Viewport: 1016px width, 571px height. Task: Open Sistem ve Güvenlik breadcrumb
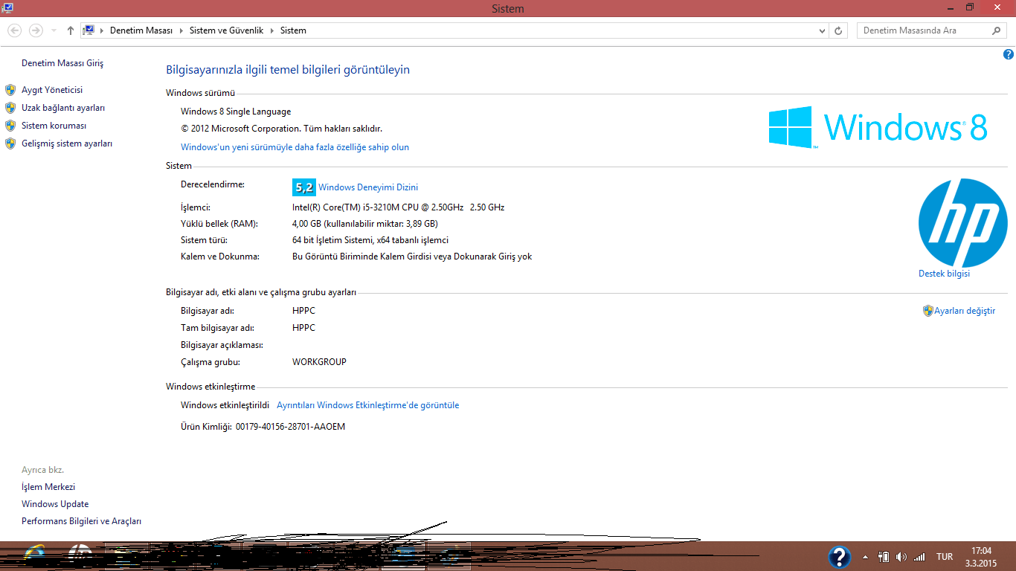[x=225, y=30]
